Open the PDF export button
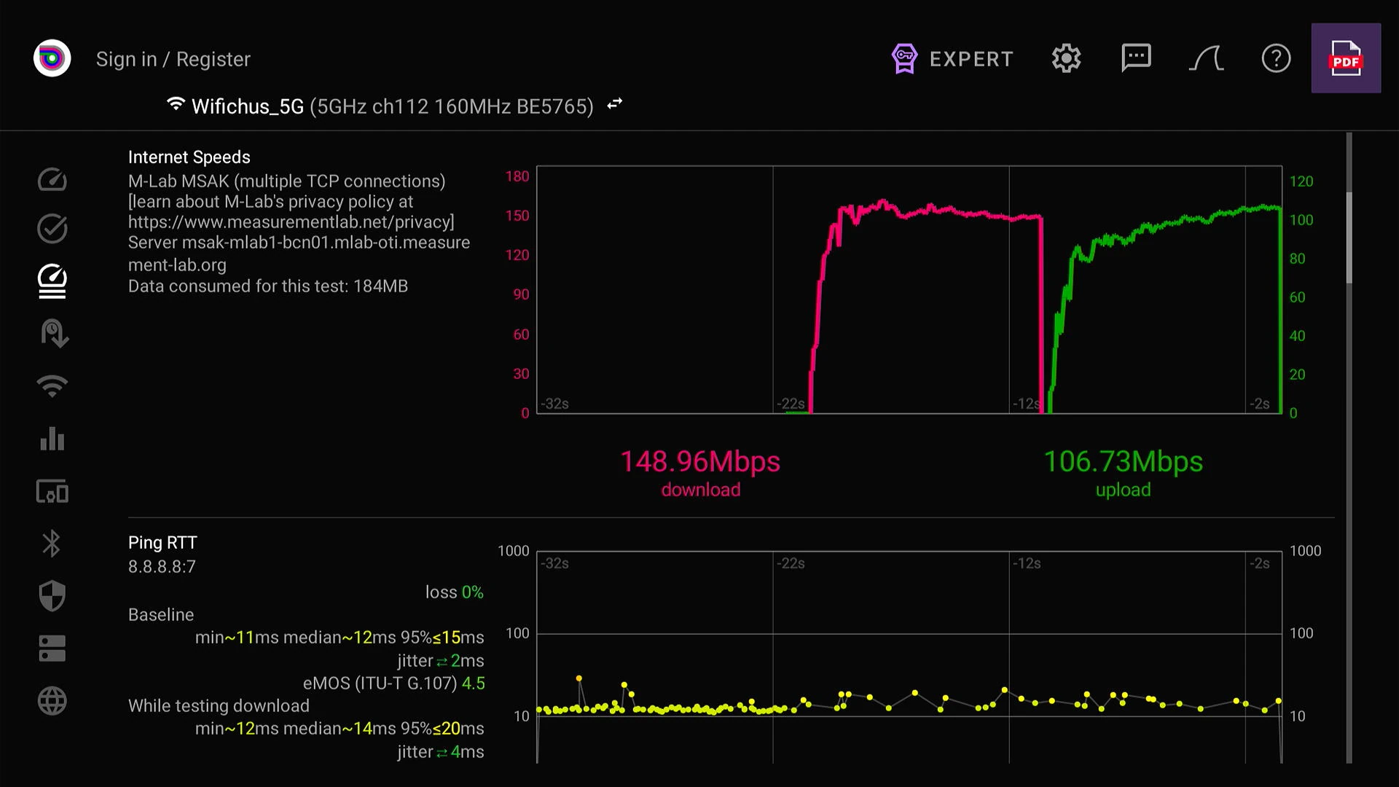Screen dimensions: 1399x787 [x=1345, y=58]
